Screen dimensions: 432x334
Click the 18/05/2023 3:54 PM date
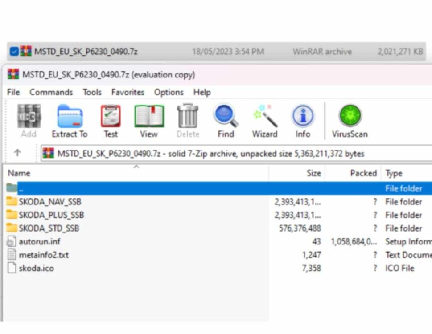coord(228,52)
